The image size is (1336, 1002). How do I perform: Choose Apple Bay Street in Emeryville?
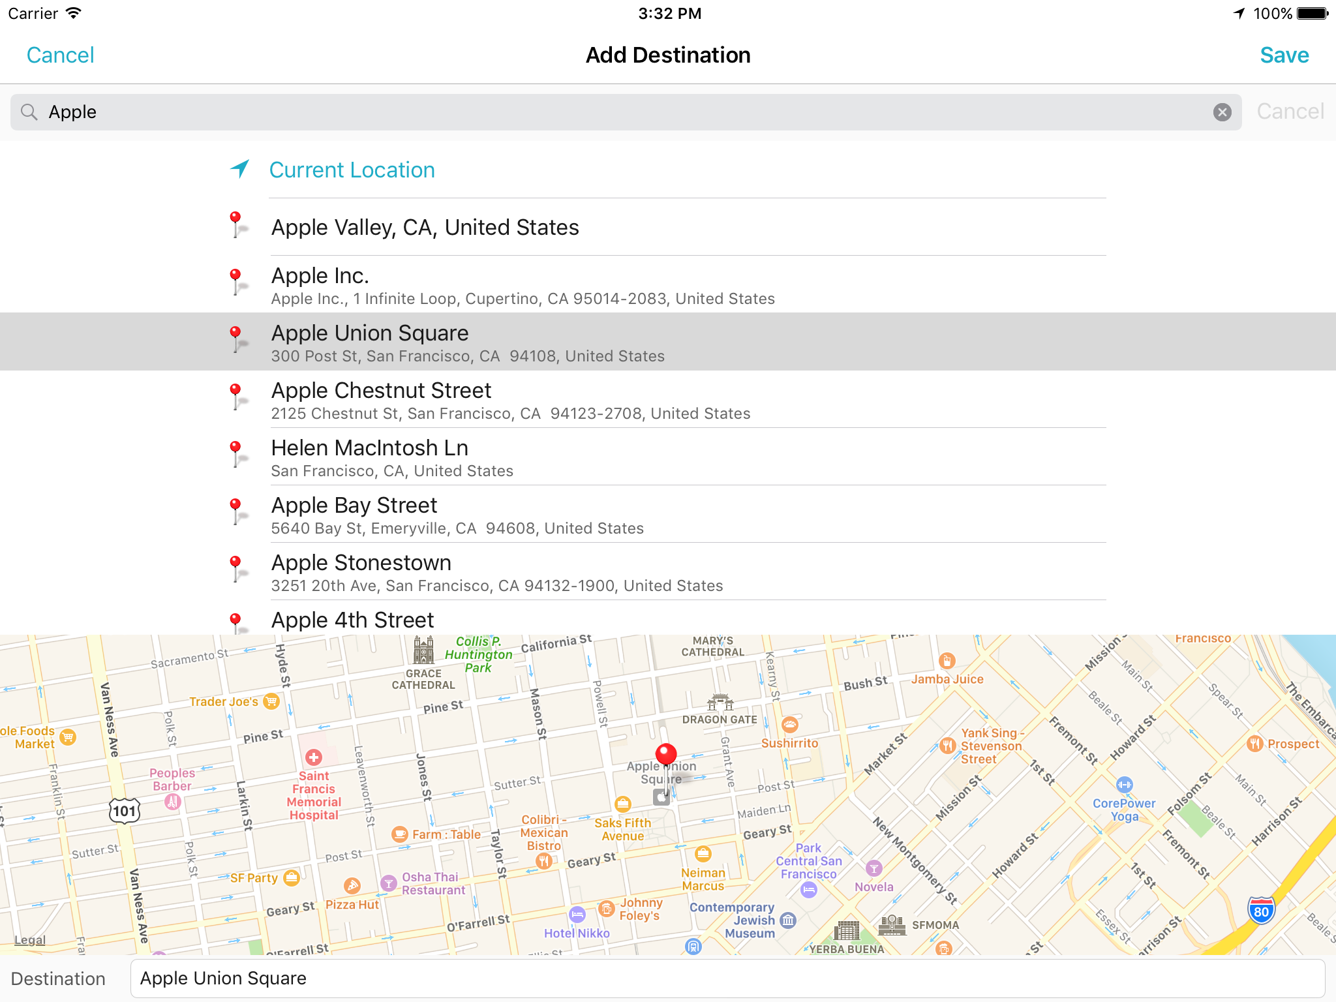668,514
